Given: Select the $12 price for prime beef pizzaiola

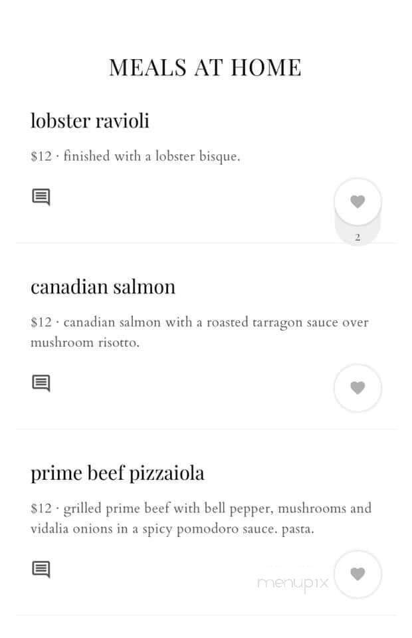Looking at the screenshot, I should [x=41, y=508].
